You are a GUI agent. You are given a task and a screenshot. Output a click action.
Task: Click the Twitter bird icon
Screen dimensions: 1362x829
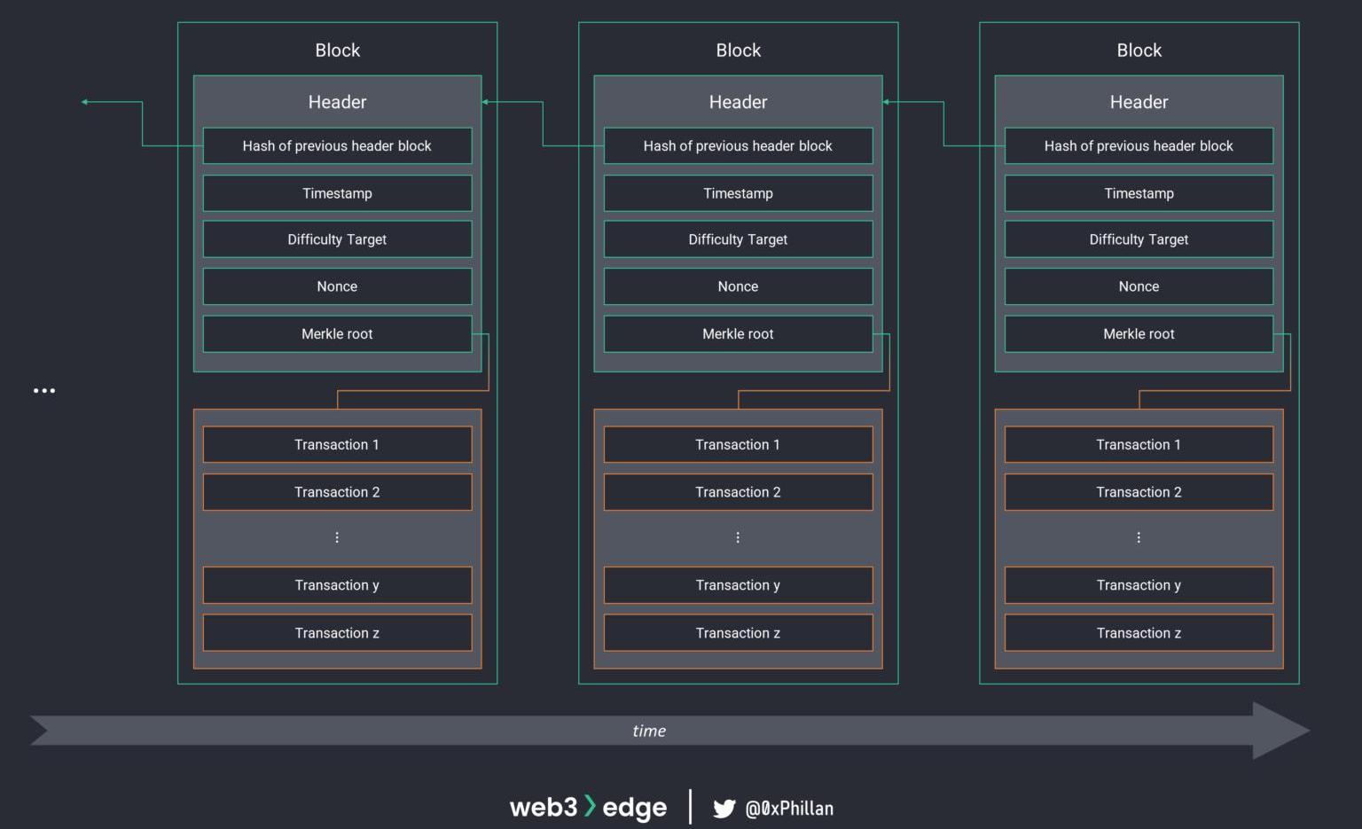[x=724, y=809]
